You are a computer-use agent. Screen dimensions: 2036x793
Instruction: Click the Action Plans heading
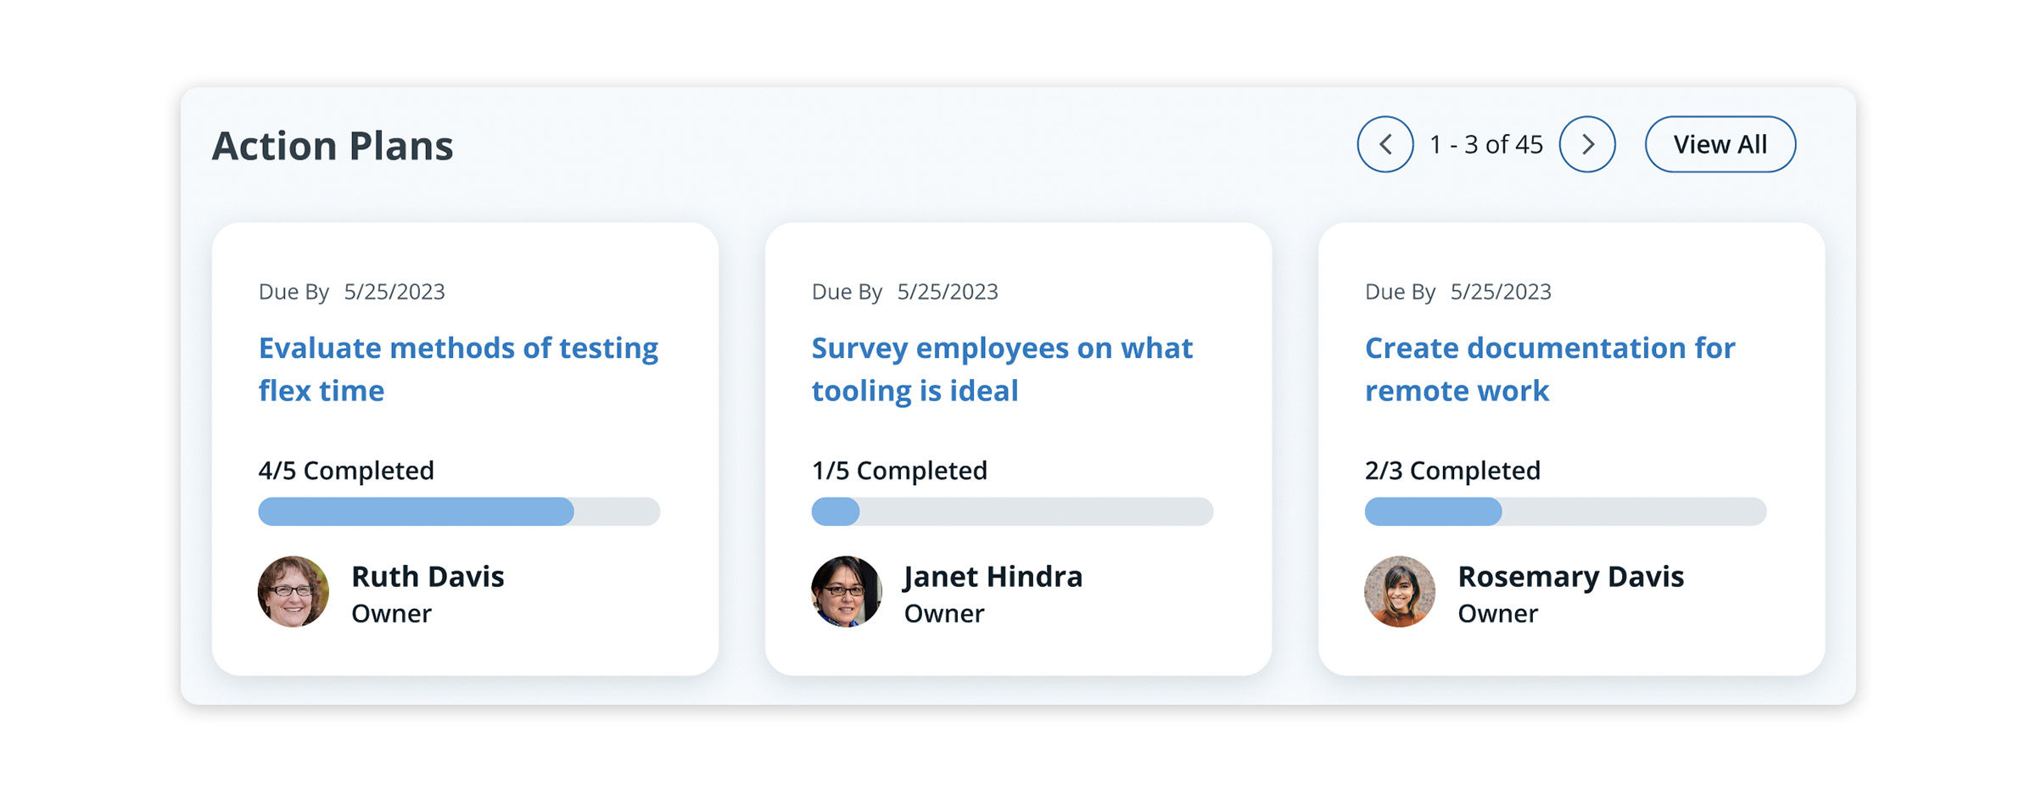[x=333, y=146]
